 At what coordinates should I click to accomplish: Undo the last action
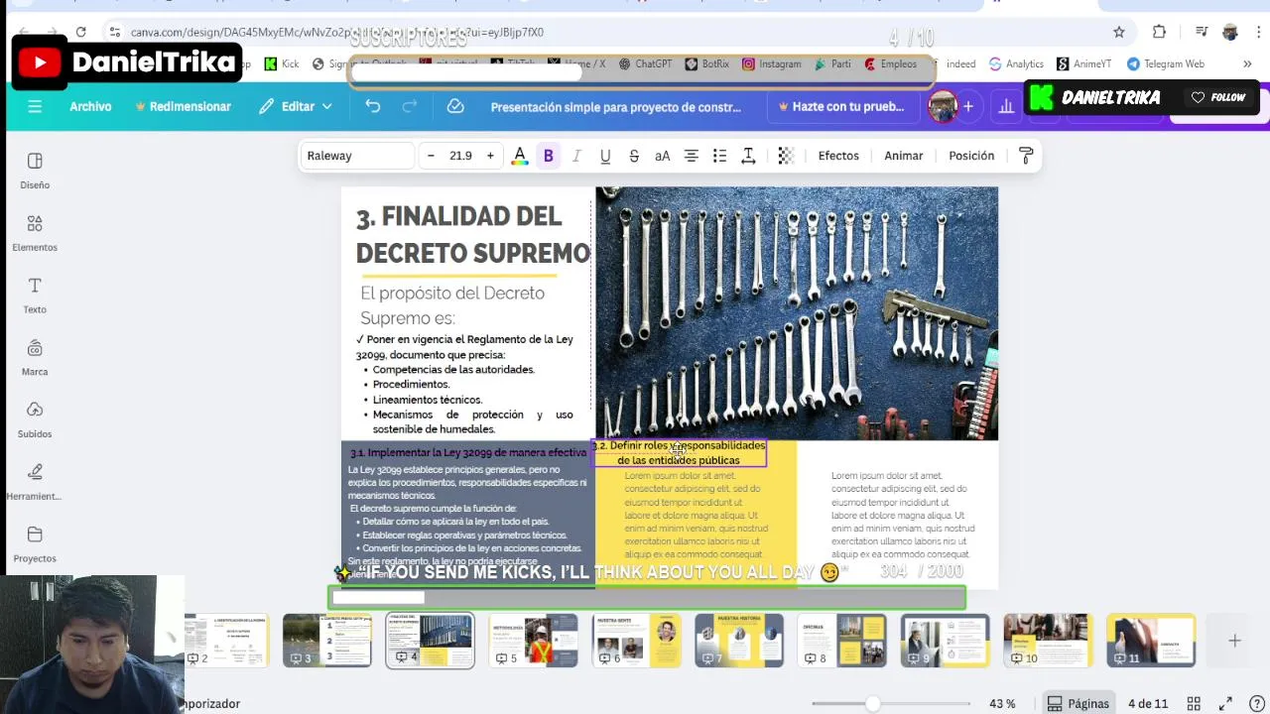tap(372, 106)
